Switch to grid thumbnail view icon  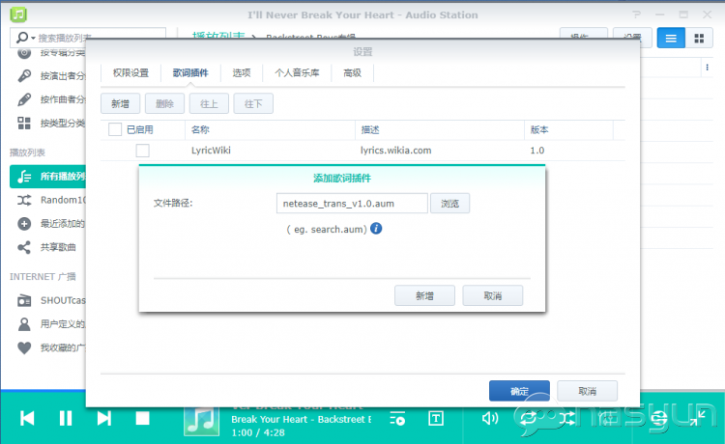click(699, 39)
